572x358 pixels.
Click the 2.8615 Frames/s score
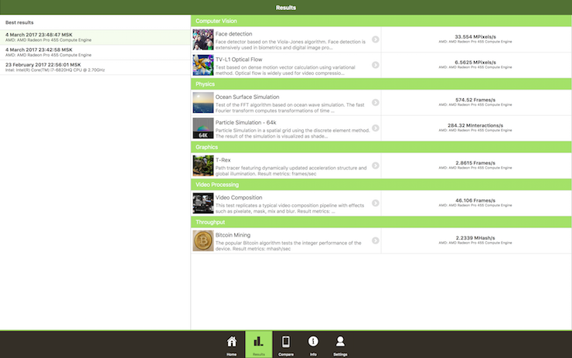475,163
